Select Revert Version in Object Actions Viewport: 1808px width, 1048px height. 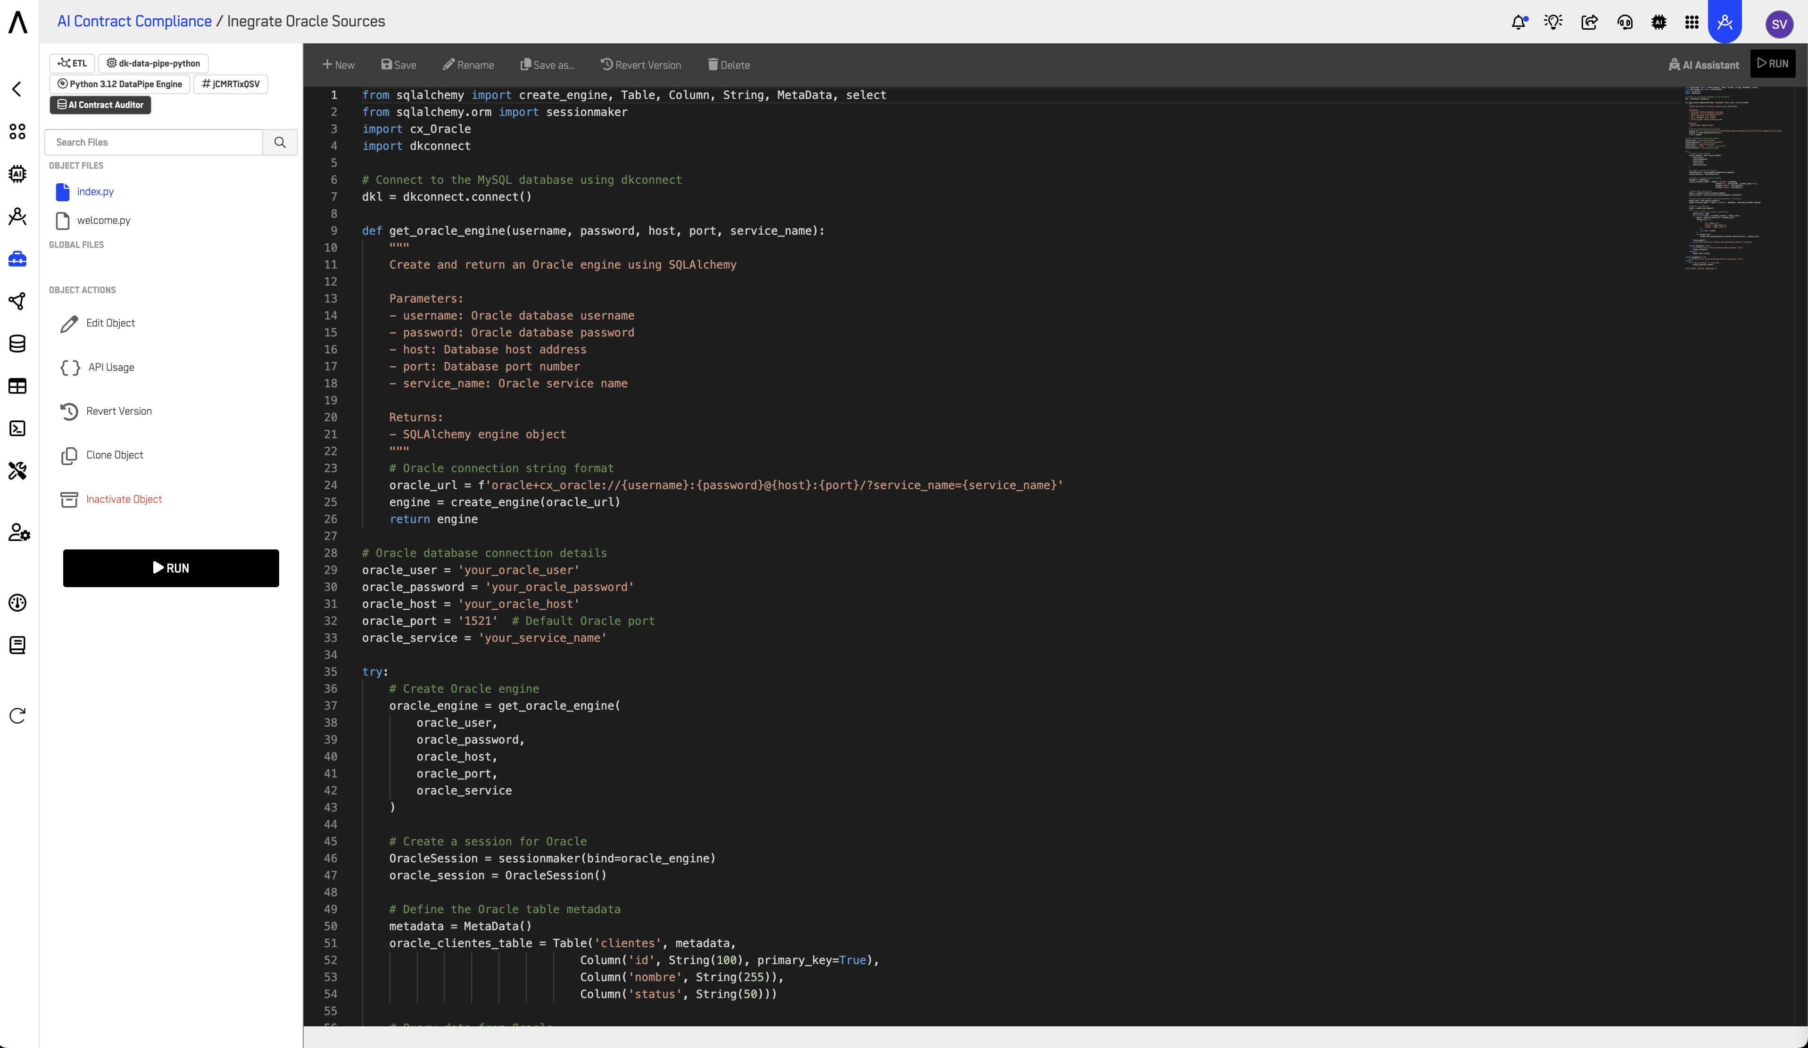click(x=106, y=411)
